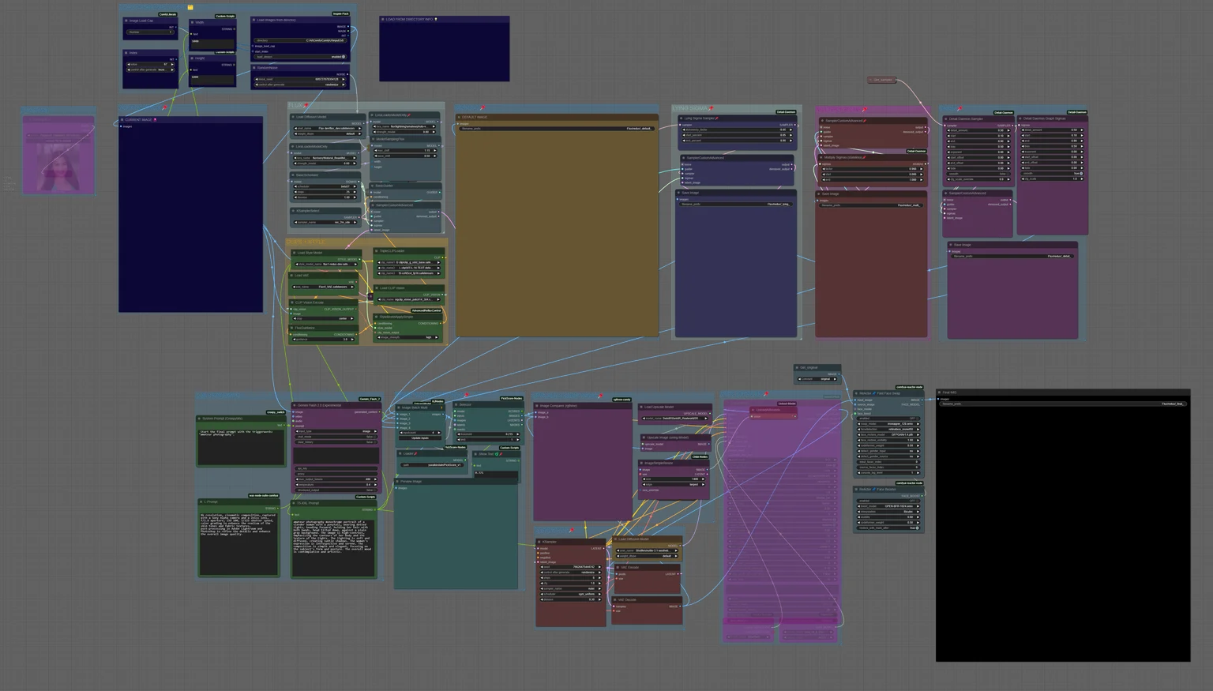
Task: Open the model_name dropdown in Load Upscale Model
Action: [675, 419]
